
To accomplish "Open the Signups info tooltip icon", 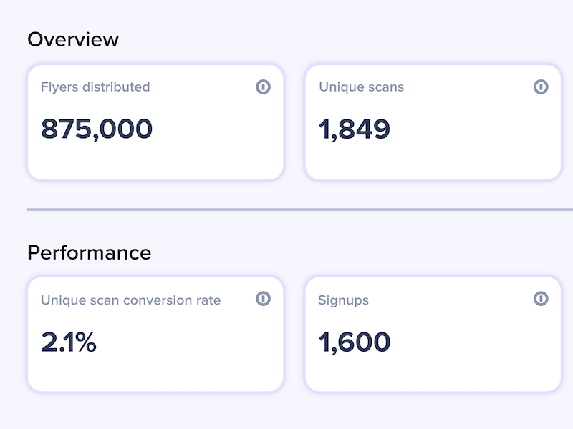I will click(x=541, y=298).
